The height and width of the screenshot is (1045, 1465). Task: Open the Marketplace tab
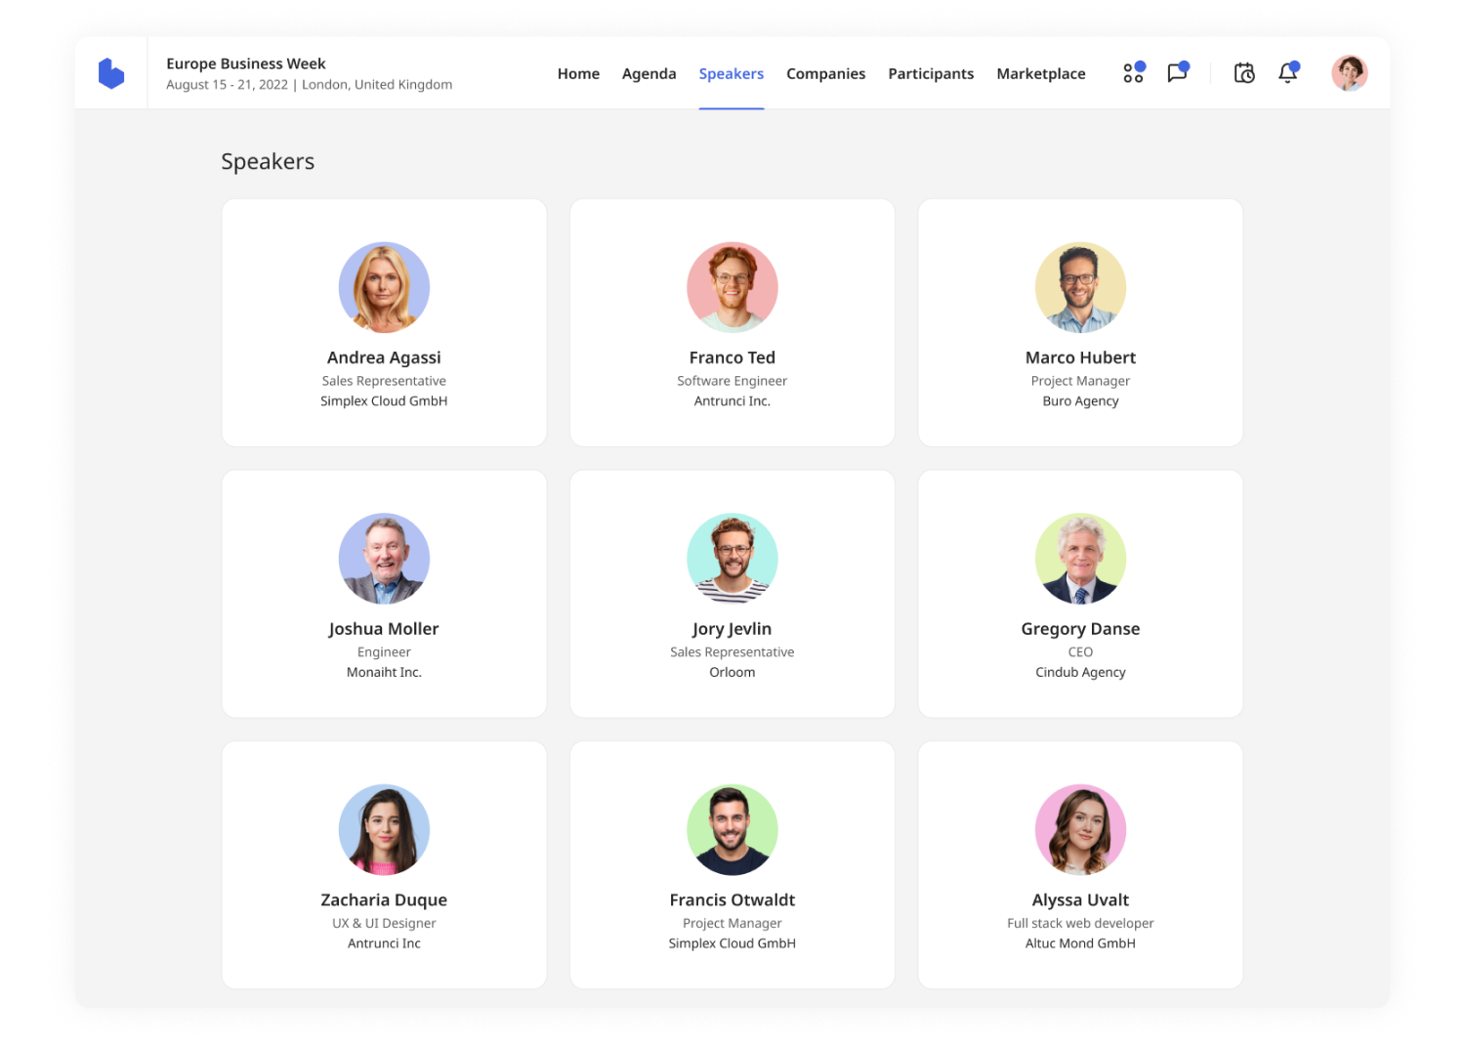click(1040, 74)
